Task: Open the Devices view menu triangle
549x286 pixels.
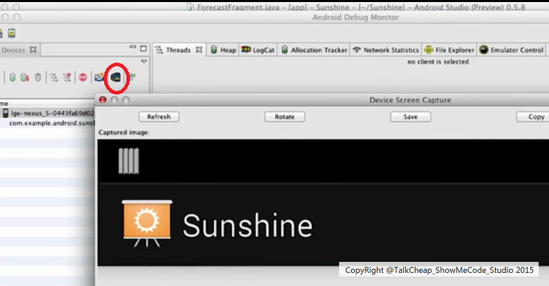Action: [144, 61]
